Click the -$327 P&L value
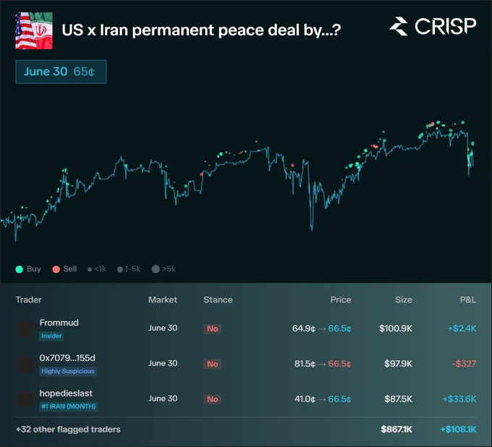Viewport: 492px width, 447px height. pos(464,364)
